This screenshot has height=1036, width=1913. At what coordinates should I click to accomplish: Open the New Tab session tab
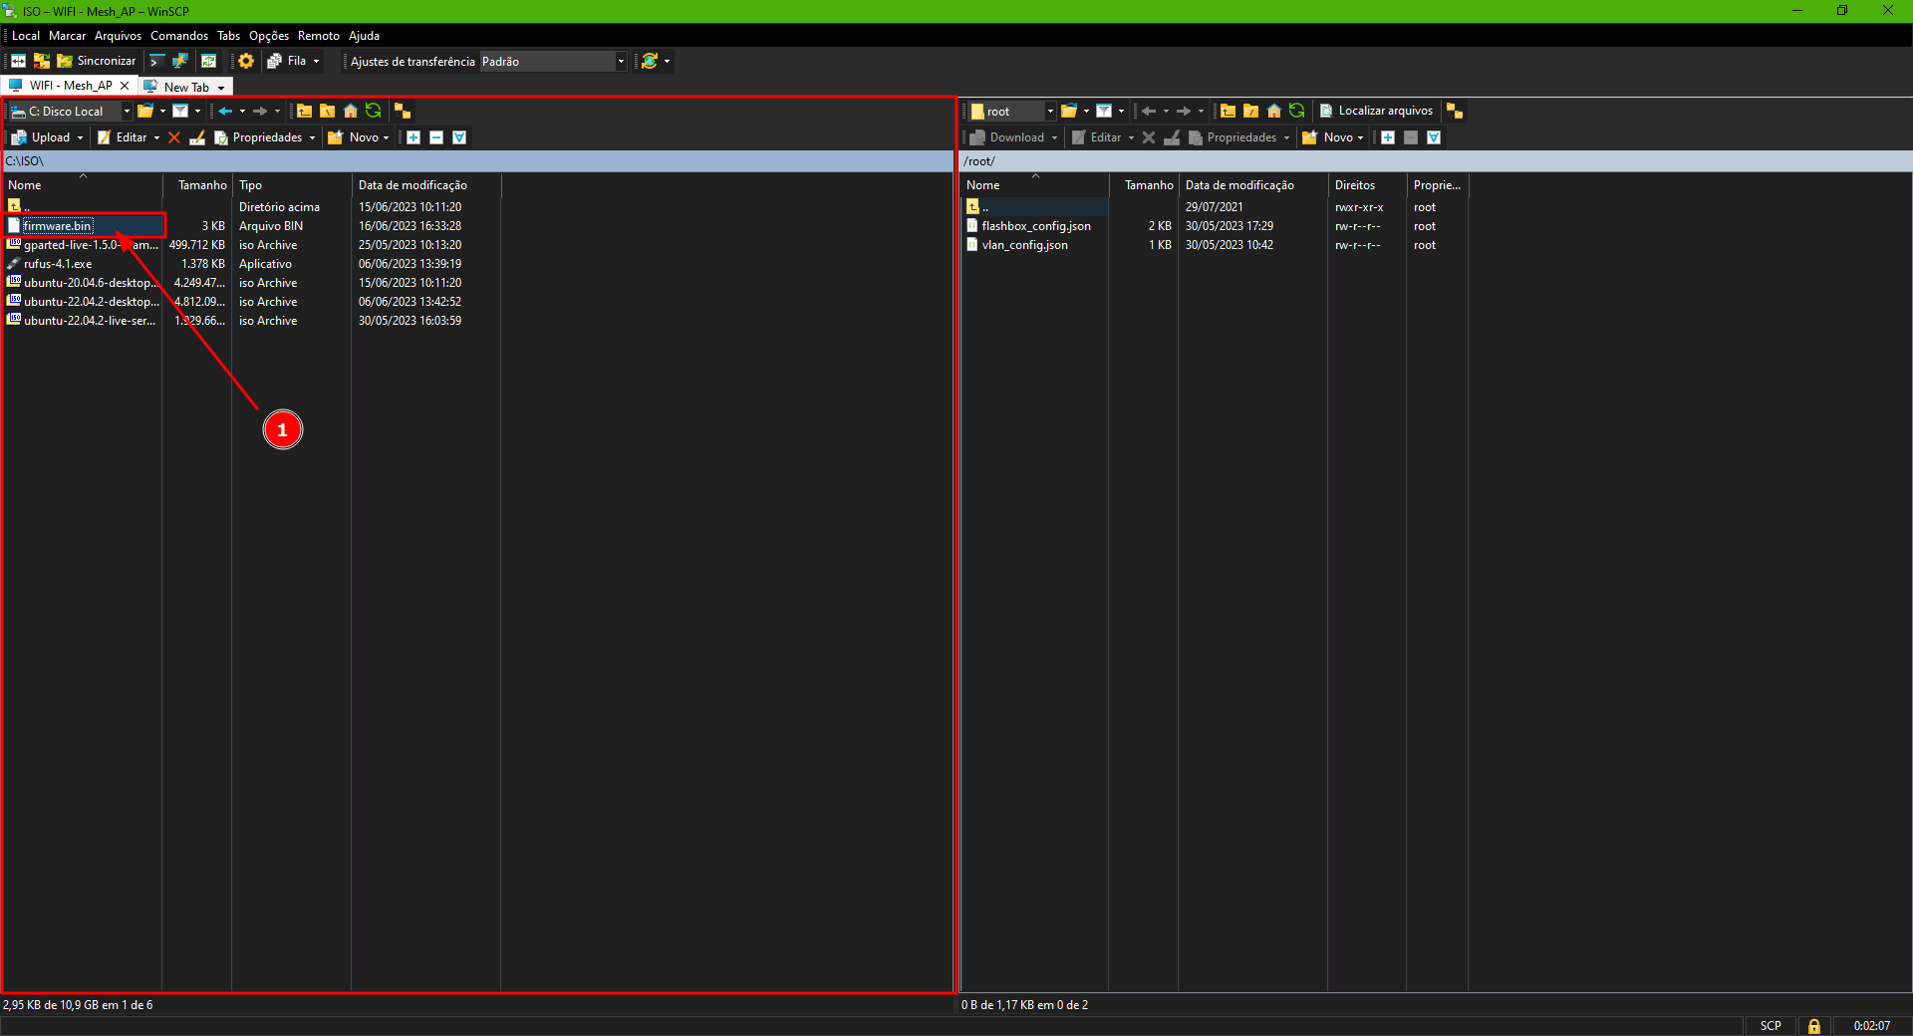[x=186, y=87]
